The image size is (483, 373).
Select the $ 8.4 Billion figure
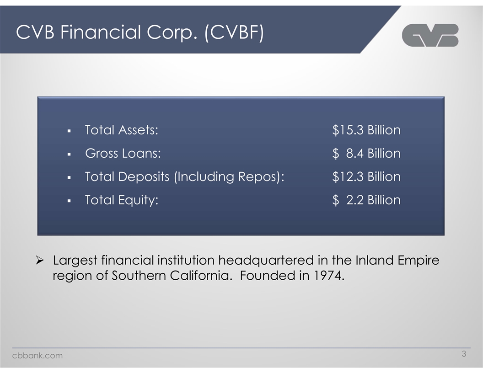[366, 154]
